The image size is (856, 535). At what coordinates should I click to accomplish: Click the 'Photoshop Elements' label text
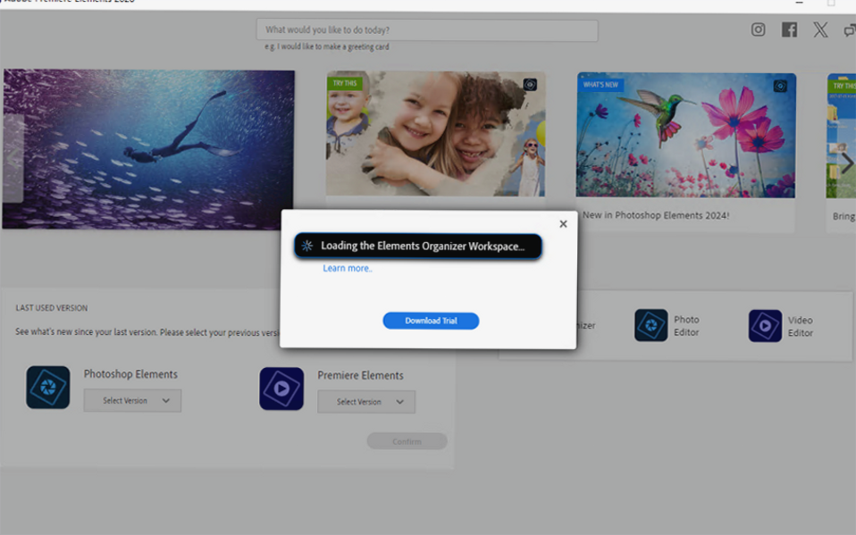point(130,374)
